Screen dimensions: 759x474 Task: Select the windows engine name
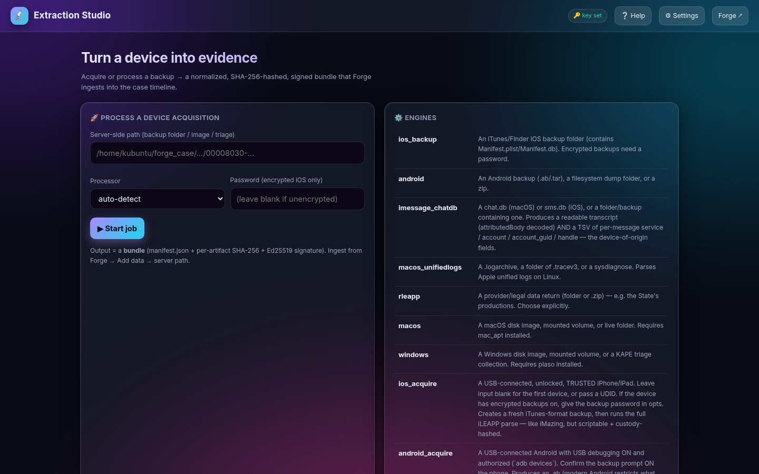coord(413,355)
